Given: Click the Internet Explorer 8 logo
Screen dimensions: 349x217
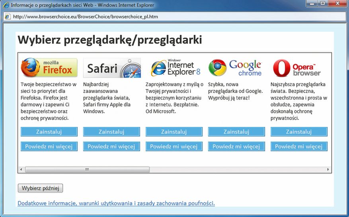Looking at the screenshot, I should pyautogui.click(x=175, y=67).
